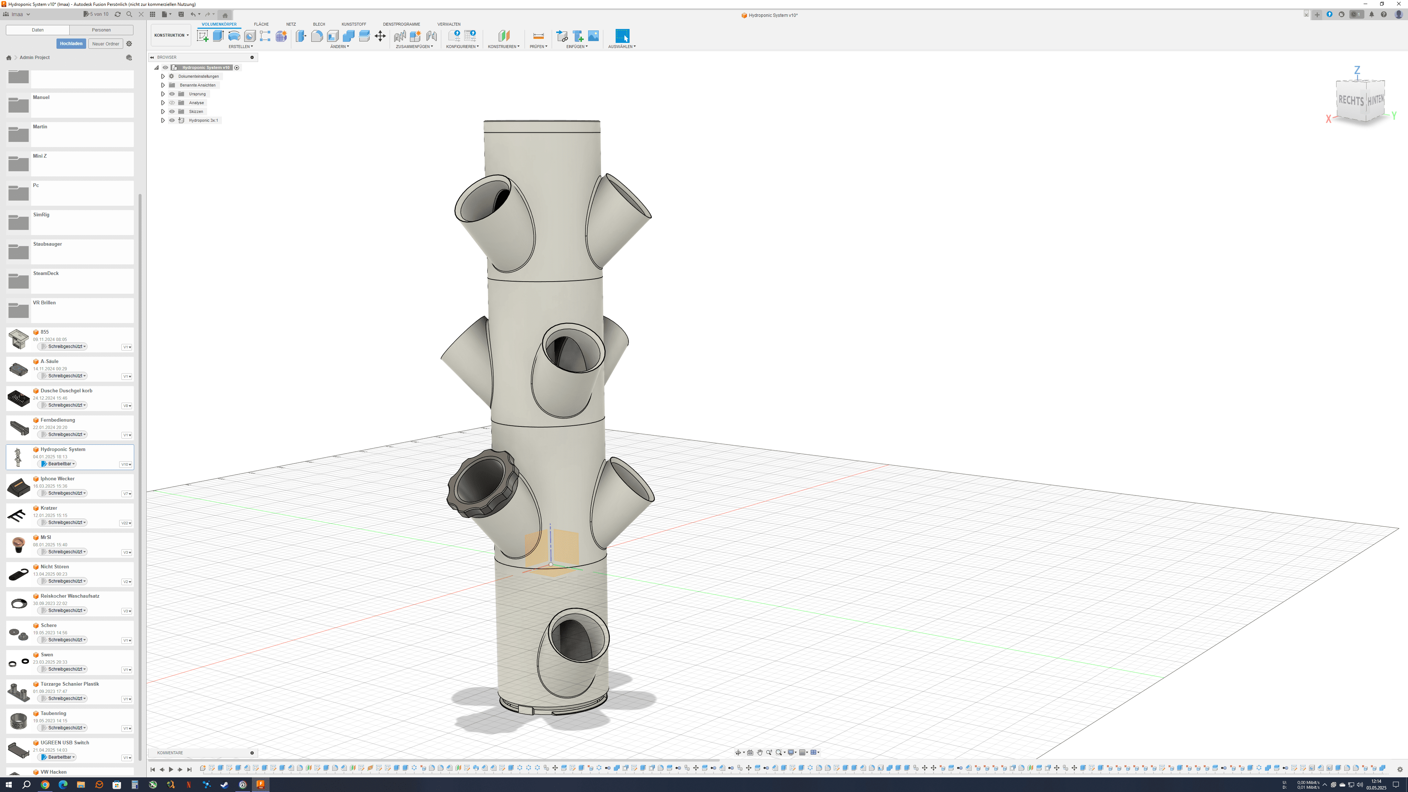Hide the Skizzen folder via eye icon
The width and height of the screenshot is (1408, 792).
pos(172,111)
